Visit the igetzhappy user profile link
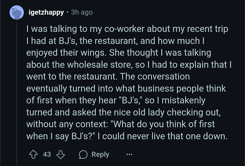This screenshot has height=166, width=245. (46, 12)
